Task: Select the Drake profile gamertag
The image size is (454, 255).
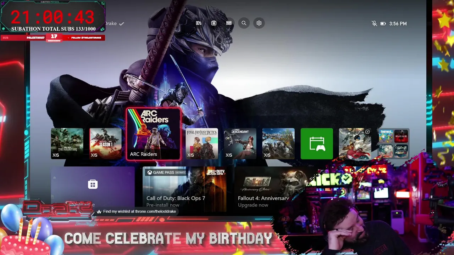Action: tap(111, 23)
